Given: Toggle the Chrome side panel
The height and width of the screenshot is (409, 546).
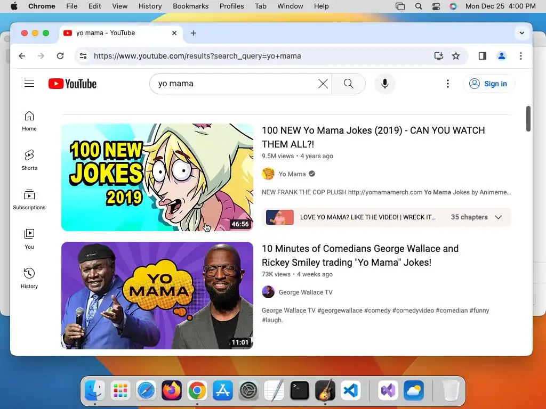Looking at the screenshot, I should click(x=482, y=55).
